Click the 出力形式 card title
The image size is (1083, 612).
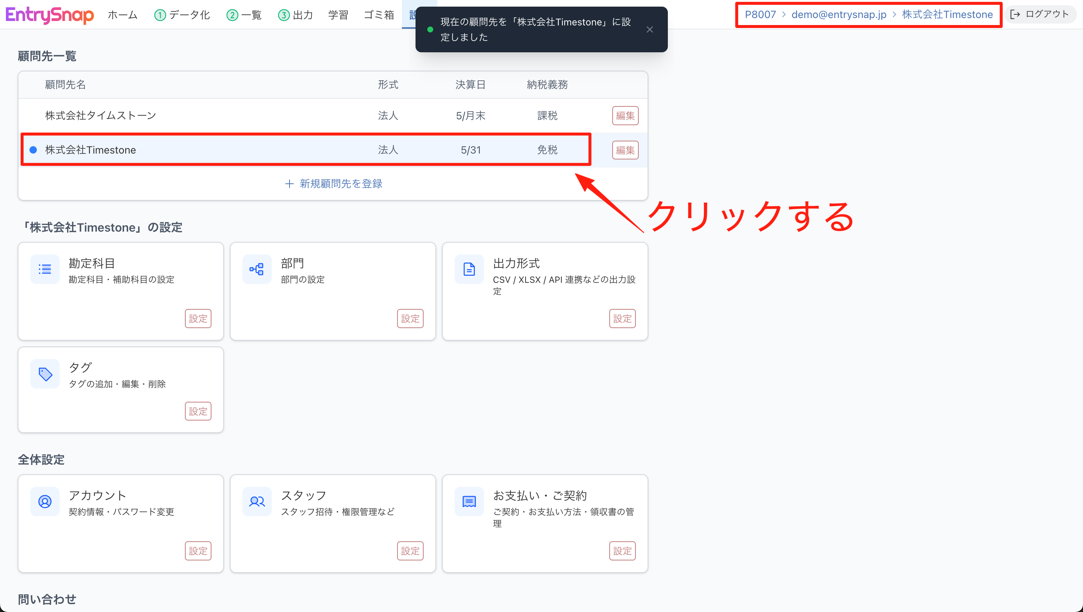(516, 263)
